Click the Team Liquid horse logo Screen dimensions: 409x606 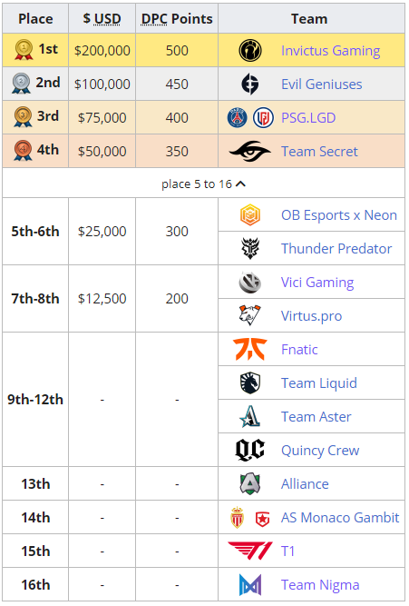250,383
